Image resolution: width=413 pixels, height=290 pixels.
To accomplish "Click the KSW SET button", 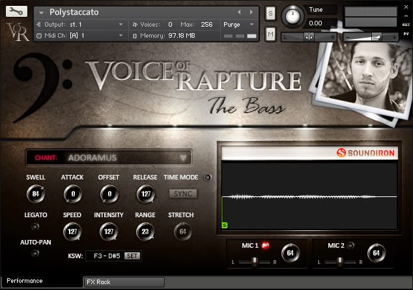I will pos(132,256).
